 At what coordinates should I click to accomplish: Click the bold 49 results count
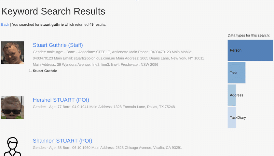pos(91,24)
